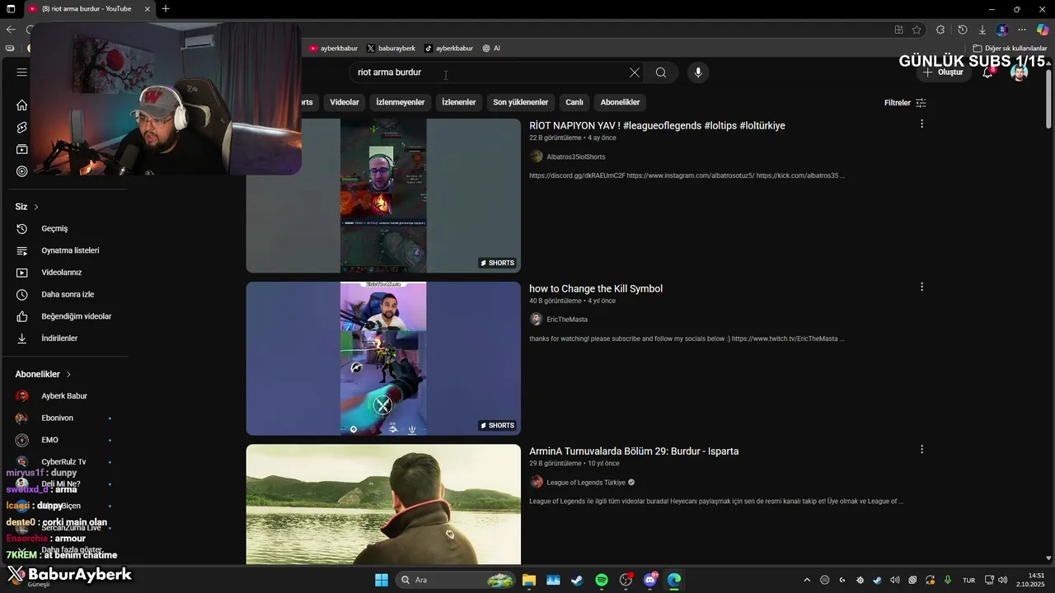The height and width of the screenshot is (593, 1055).
Task: Open Ayberk Babur subscription channel
Action: click(x=66, y=396)
